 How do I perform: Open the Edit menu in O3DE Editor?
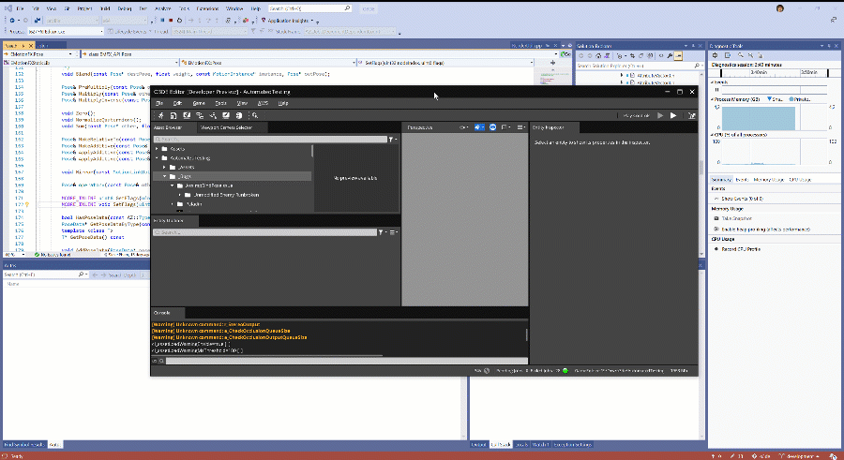[177, 103]
